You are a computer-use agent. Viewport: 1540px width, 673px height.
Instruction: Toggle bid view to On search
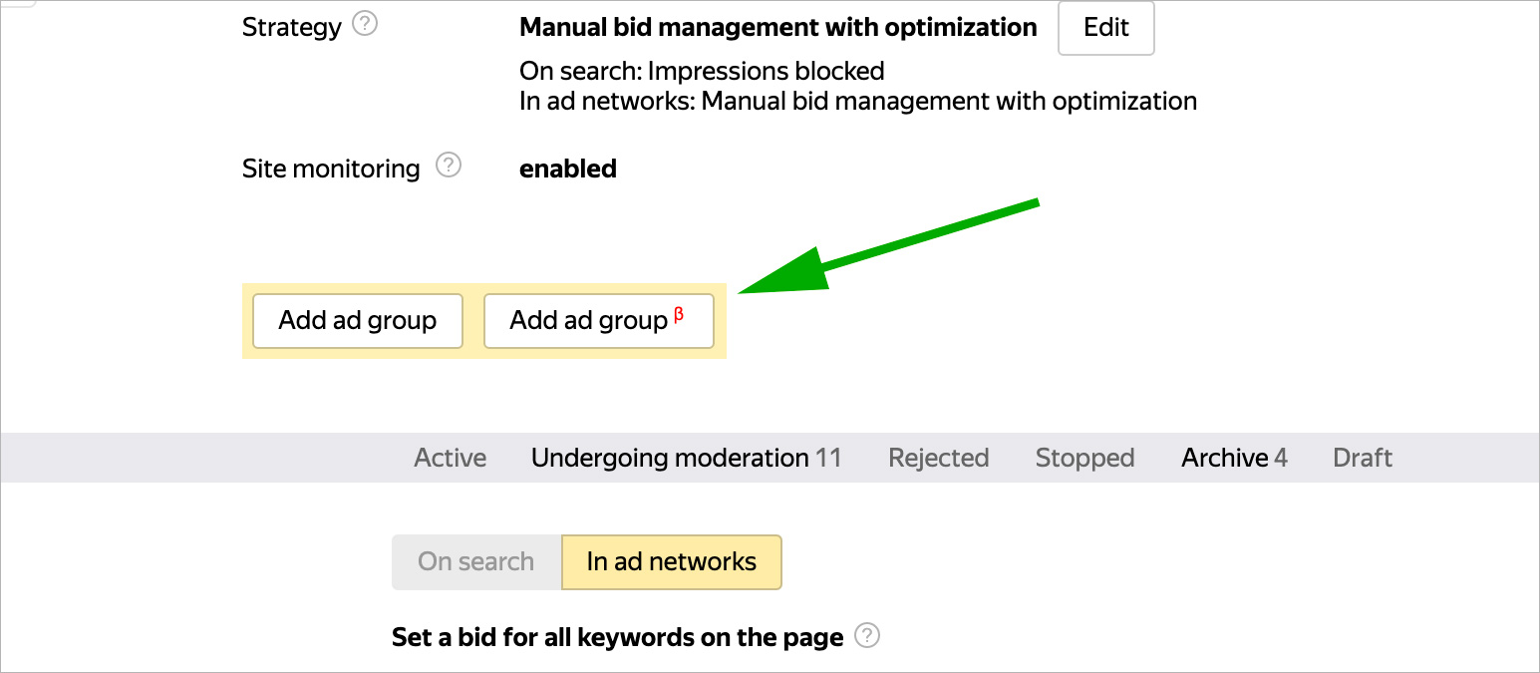476,561
